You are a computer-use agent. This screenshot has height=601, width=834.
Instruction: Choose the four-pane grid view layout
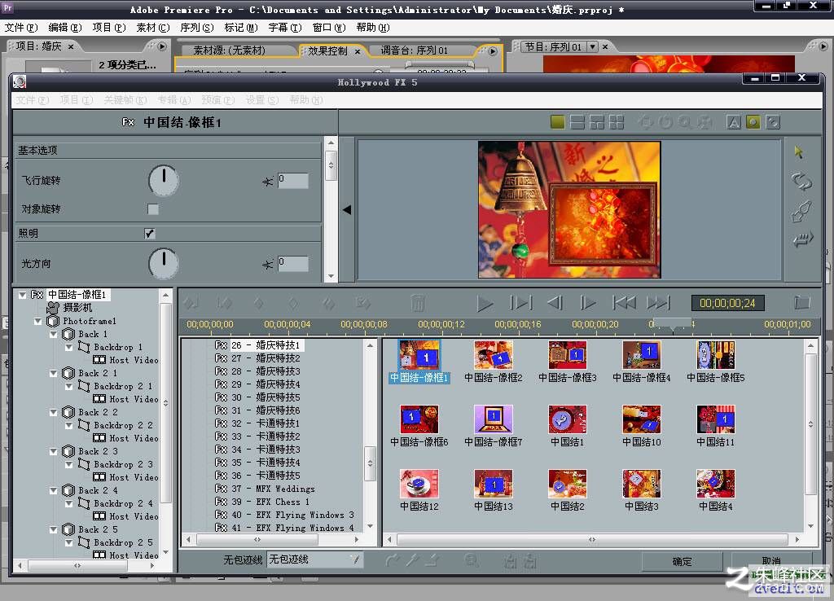click(617, 122)
